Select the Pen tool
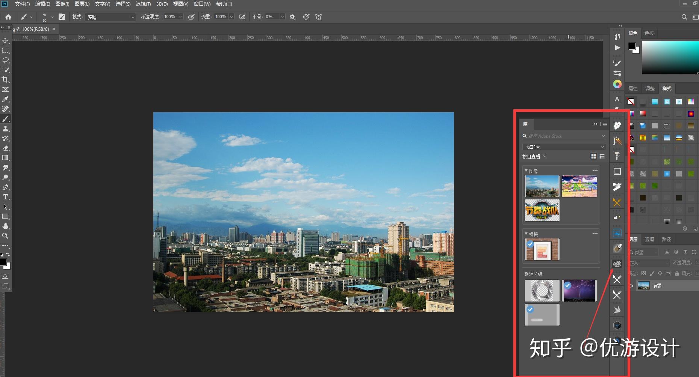 click(5, 187)
